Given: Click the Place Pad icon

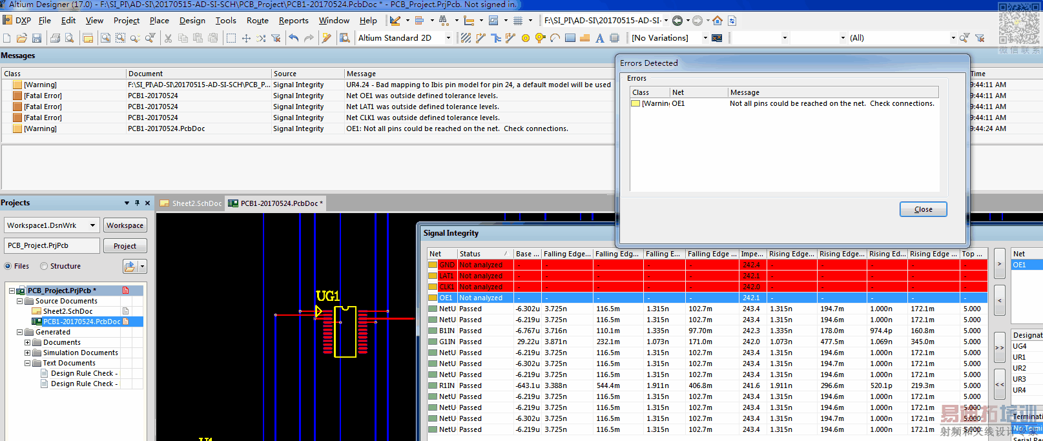Looking at the screenshot, I should (525, 38).
